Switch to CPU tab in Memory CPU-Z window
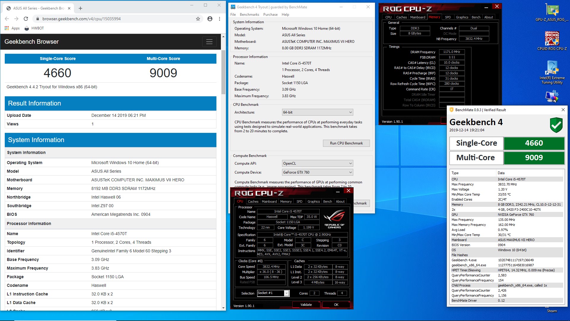Screen dimensions: 570x321 [x=388, y=17]
